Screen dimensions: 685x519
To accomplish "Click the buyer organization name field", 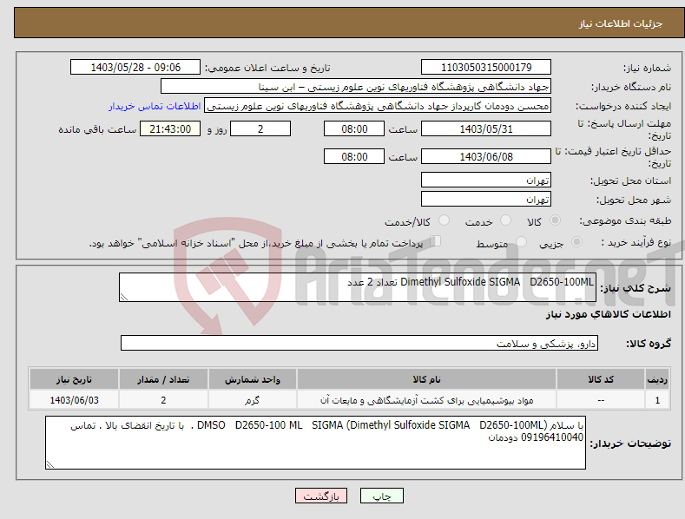I will click(x=356, y=87).
